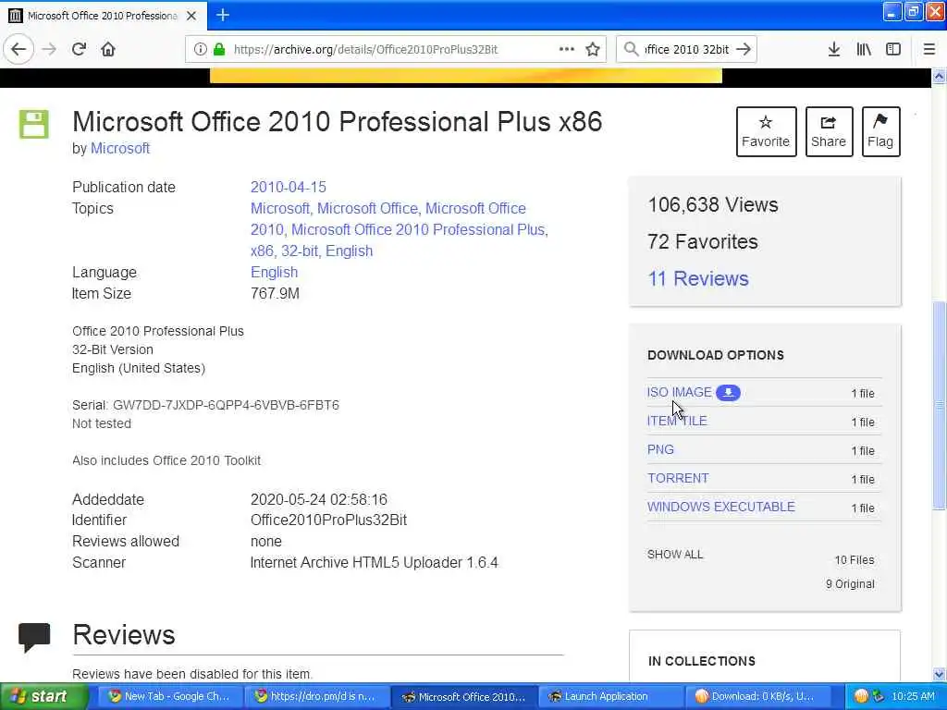Download the WINDOWS EXECUTABLE file
The image size is (947, 710).
[721, 507]
